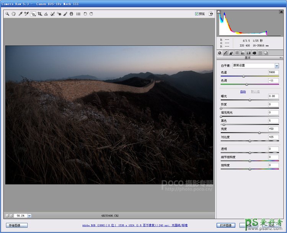
Task: Toggle shadow clipping warning in histogram
Action: click(x=219, y=12)
